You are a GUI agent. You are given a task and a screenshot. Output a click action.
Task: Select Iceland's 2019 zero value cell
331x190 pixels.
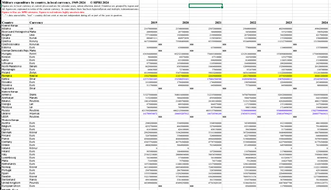[148, 149]
